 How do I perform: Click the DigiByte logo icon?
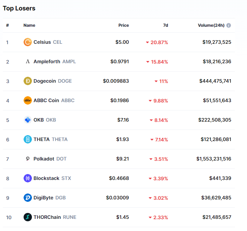coord(27,198)
